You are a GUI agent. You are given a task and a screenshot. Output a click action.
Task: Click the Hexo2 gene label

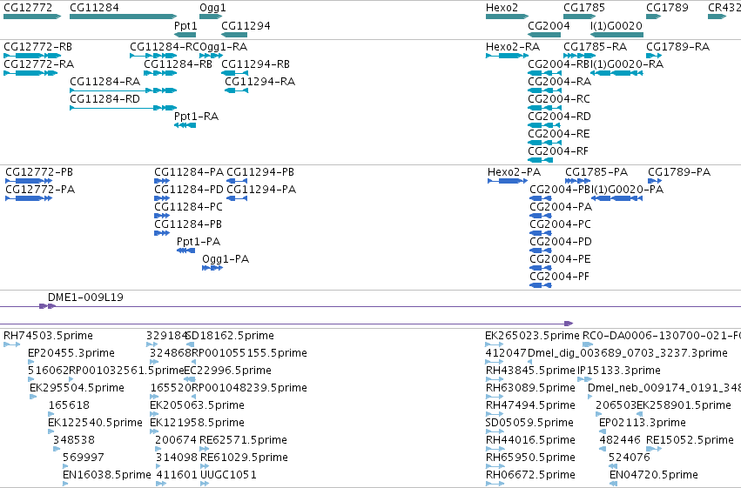tap(502, 8)
